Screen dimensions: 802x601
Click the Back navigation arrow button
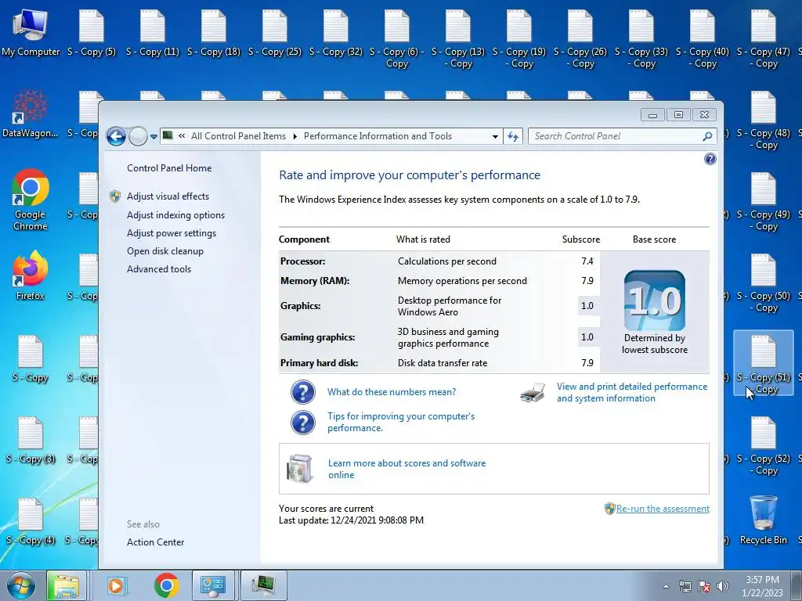(116, 136)
